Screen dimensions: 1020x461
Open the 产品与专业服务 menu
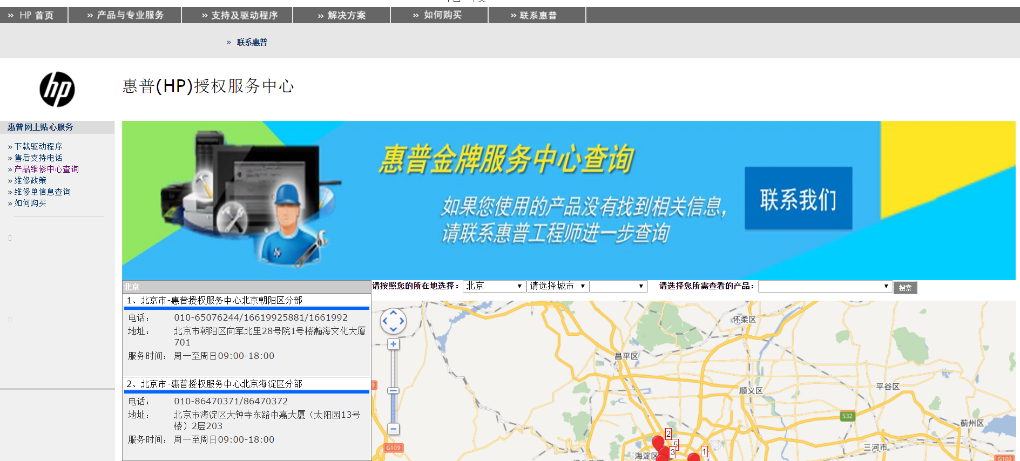(x=125, y=15)
